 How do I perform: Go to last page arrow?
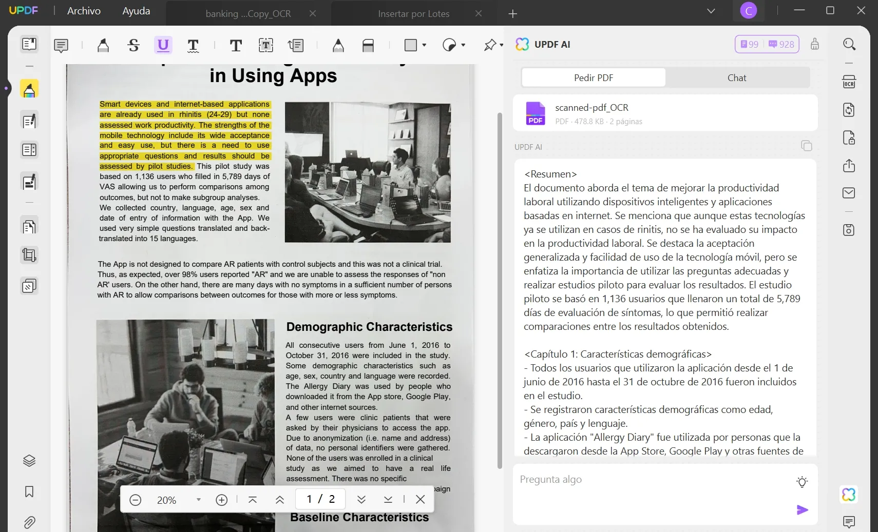click(x=388, y=500)
